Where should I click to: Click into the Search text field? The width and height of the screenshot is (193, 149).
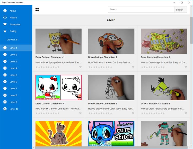coord(141,9)
